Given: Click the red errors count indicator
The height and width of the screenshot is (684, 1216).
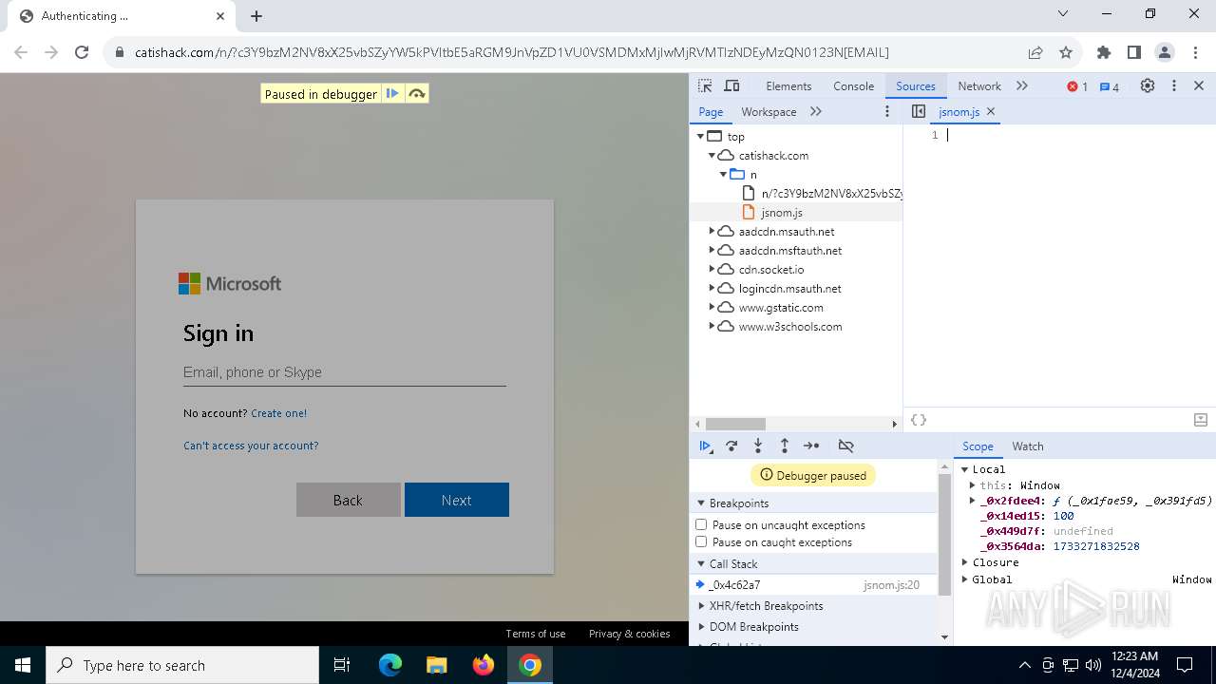Looking at the screenshot, I should point(1077,86).
